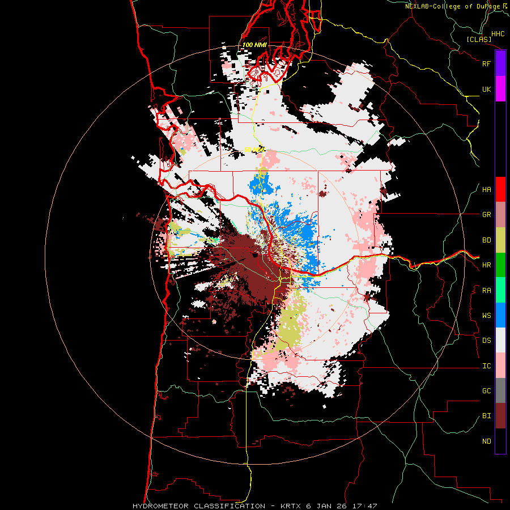The height and width of the screenshot is (510, 510).
Task: Pick the RA legend label
Action: 486,291
